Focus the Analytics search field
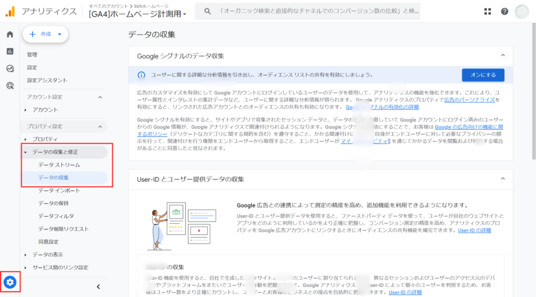 coord(308,12)
